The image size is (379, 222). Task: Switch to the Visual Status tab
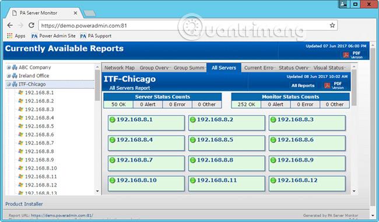click(x=329, y=67)
